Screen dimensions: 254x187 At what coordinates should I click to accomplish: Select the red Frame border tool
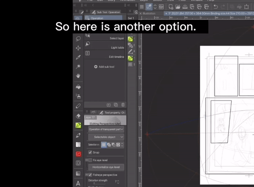(78, 154)
